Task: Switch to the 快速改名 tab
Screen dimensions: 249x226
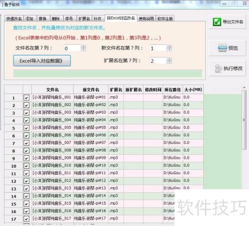Action: 14,18
